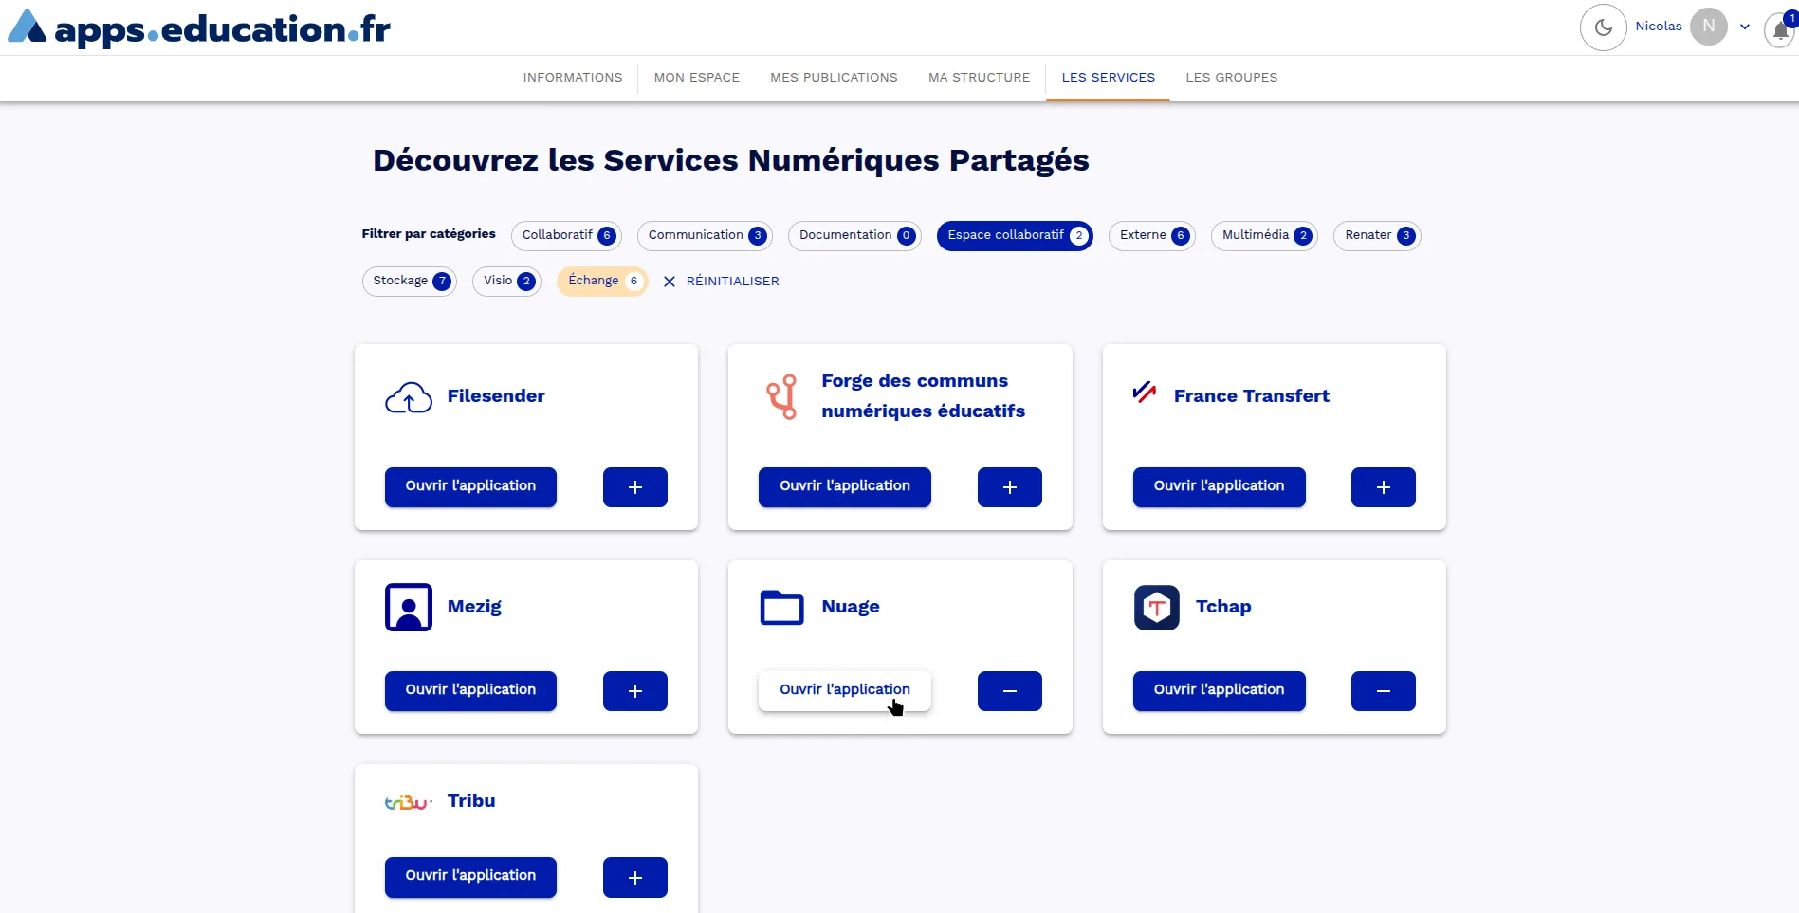Click the Nicolas username label
1799x913 pixels.
pos(1659,27)
